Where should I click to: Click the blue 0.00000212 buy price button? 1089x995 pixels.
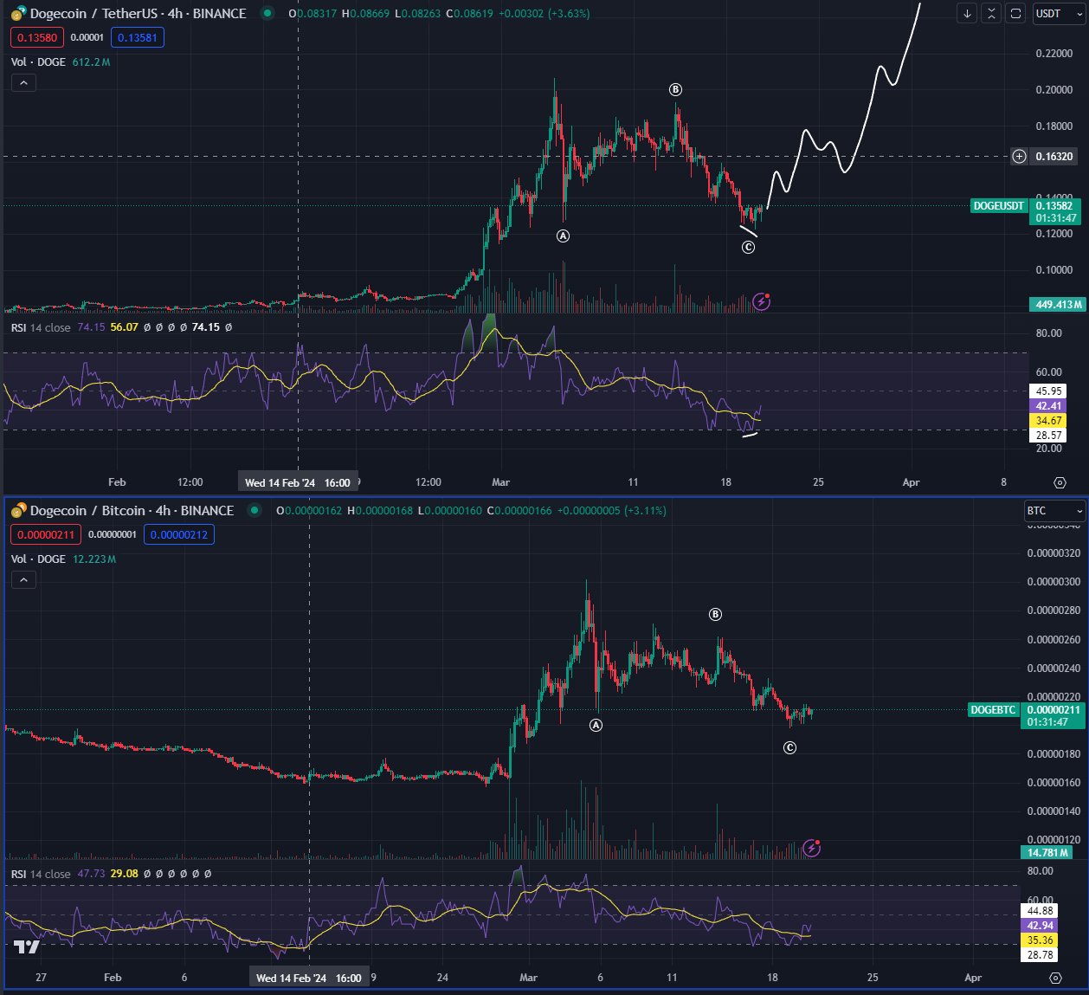tap(179, 534)
